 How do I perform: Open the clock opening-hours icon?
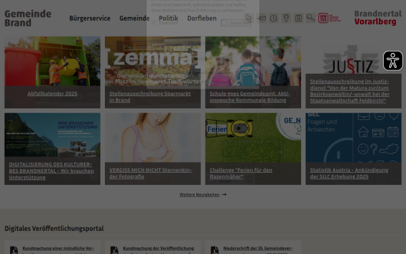pyautogui.click(x=273, y=18)
